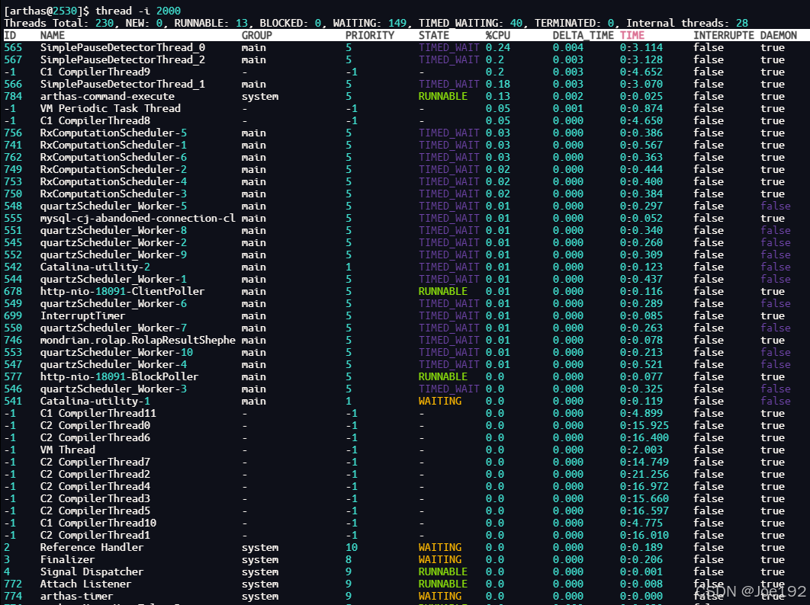Click the INTERRUPTE column header
This screenshot has width=810, height=605.
click(724, 35)
